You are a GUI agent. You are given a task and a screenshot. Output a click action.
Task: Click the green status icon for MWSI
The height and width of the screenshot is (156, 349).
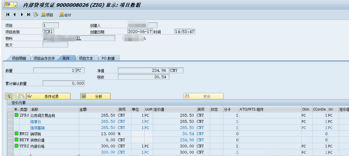(16, 134)
